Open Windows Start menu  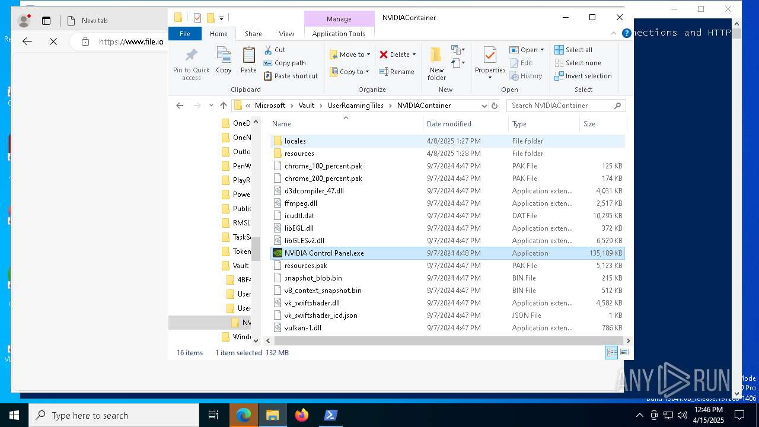click(x=14, y=415)
